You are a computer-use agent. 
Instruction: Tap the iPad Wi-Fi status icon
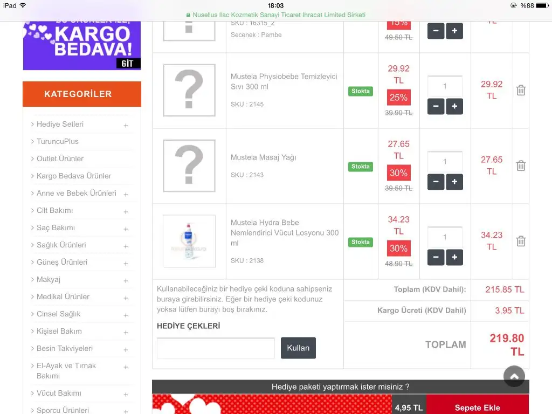pyautogui.click(x=23, y=5)
